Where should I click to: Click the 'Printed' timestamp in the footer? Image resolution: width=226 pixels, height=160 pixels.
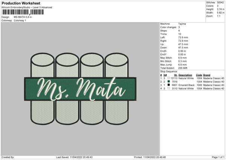tap(150, 157)
